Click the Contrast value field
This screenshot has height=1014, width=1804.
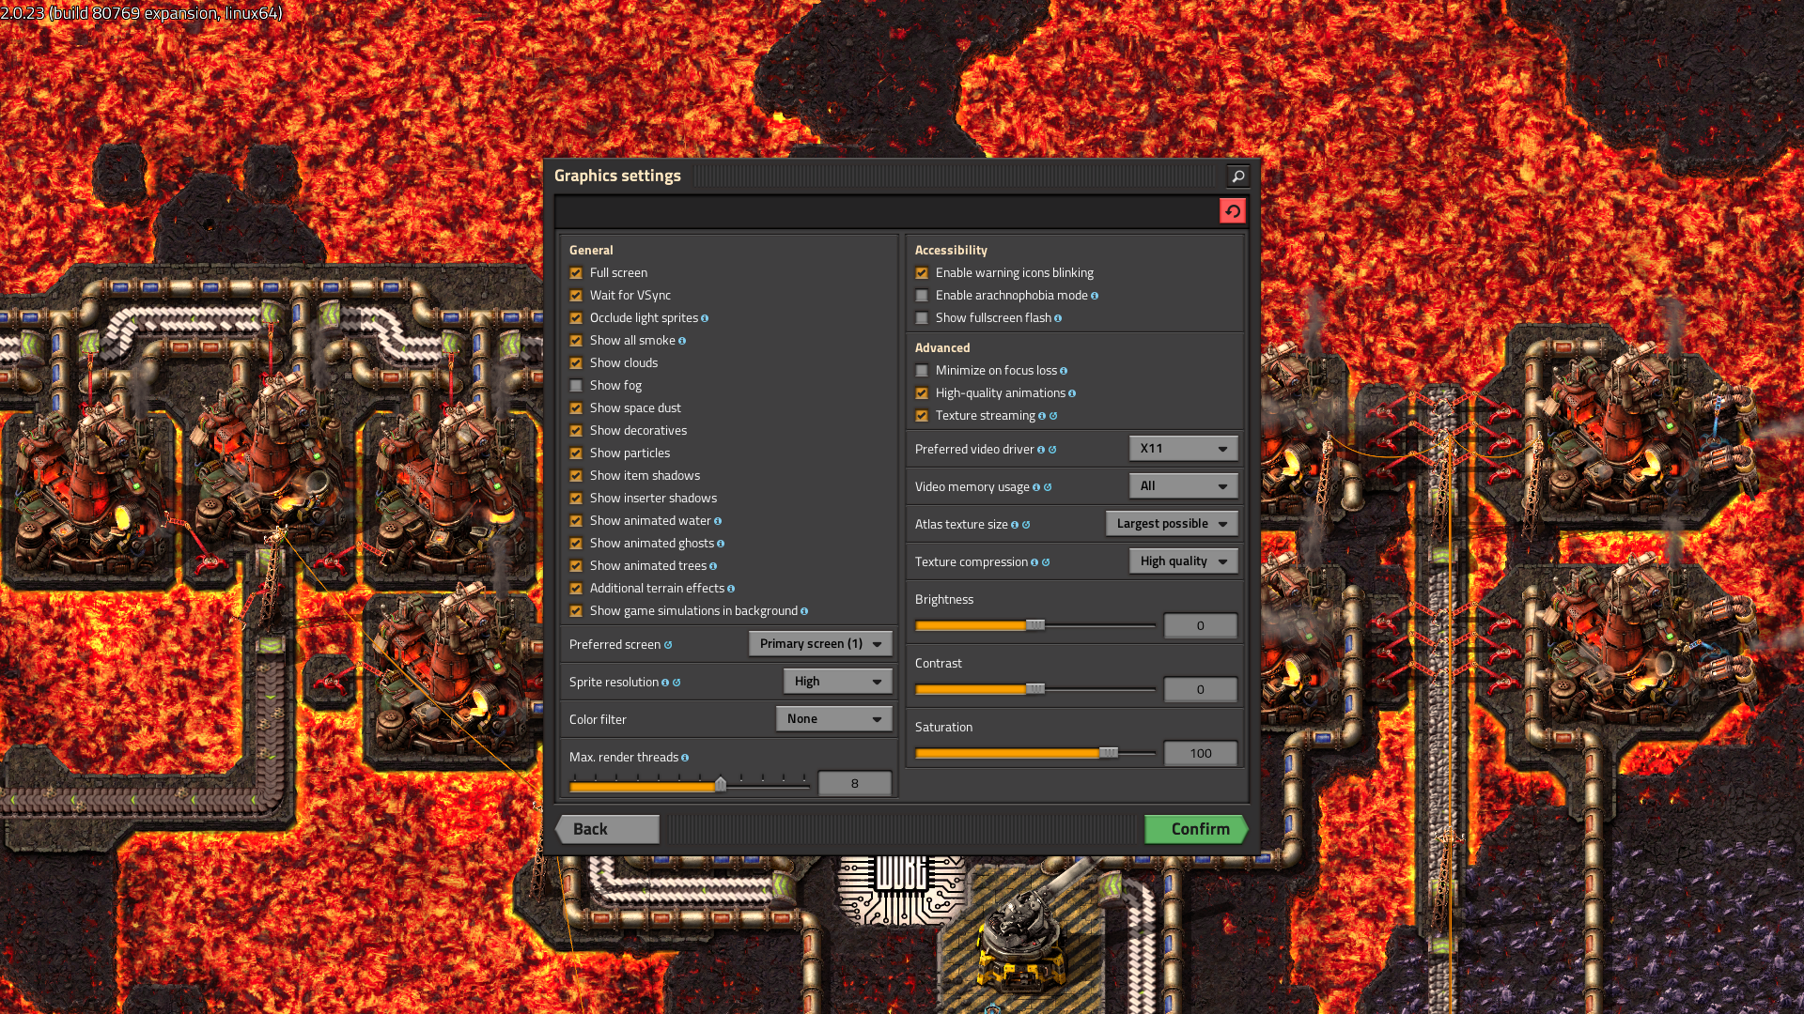pyautogui.click(x=1201, y=690)
